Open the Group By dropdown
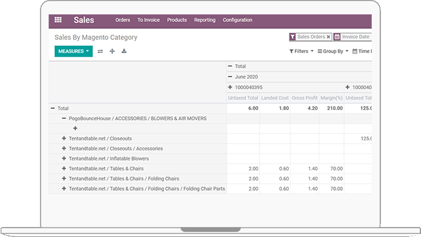 pyautogui.click(x=333, y=51)
